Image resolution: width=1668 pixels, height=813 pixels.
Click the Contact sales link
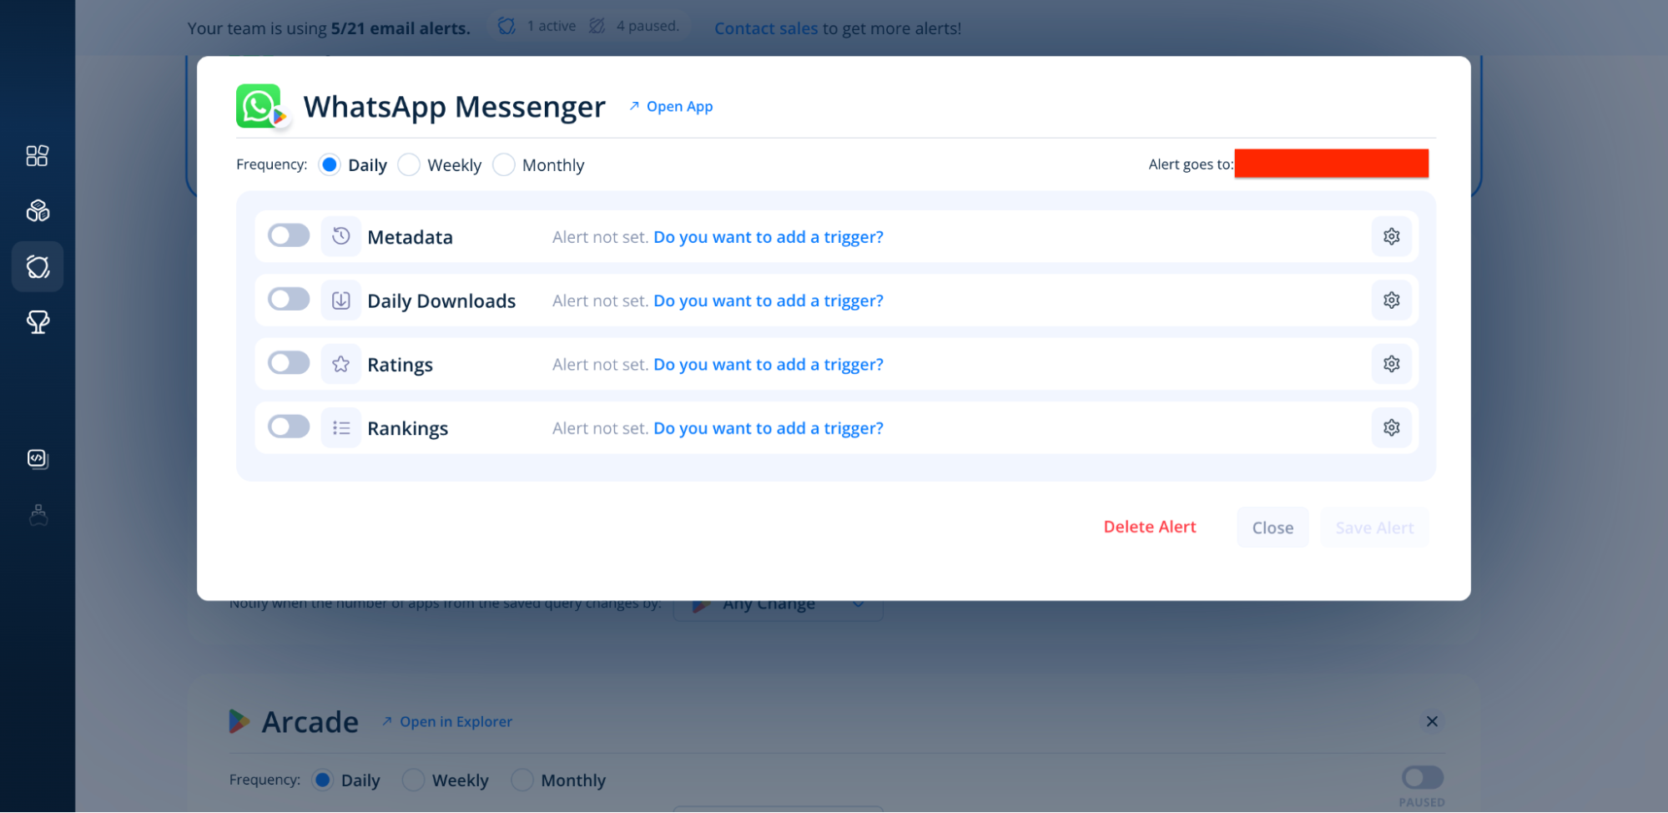pyautogui.click(x=766, y=28)
